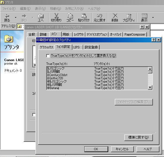Toggle the partially hidden checkbox in Canon properties dialog

point(34,115)
